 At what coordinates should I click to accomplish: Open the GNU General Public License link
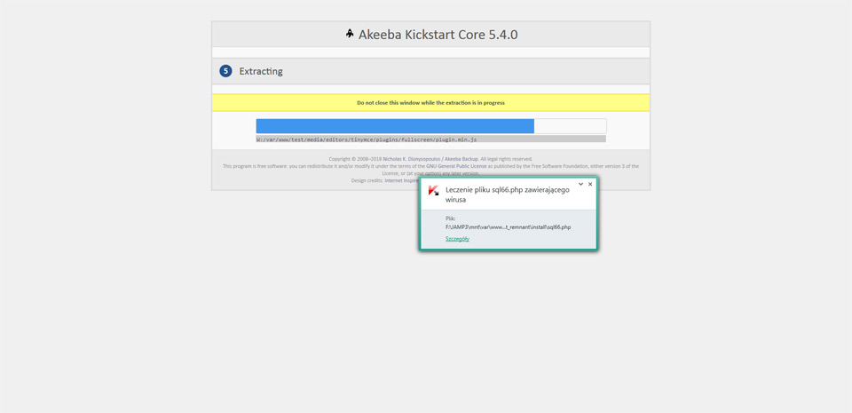coord(456,166)
